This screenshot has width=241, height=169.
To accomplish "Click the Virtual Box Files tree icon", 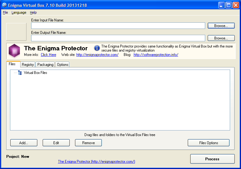I will [20, 73].
